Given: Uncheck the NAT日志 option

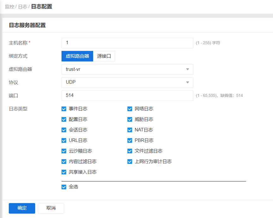Looking at the screenshot, I should (130, 130).
